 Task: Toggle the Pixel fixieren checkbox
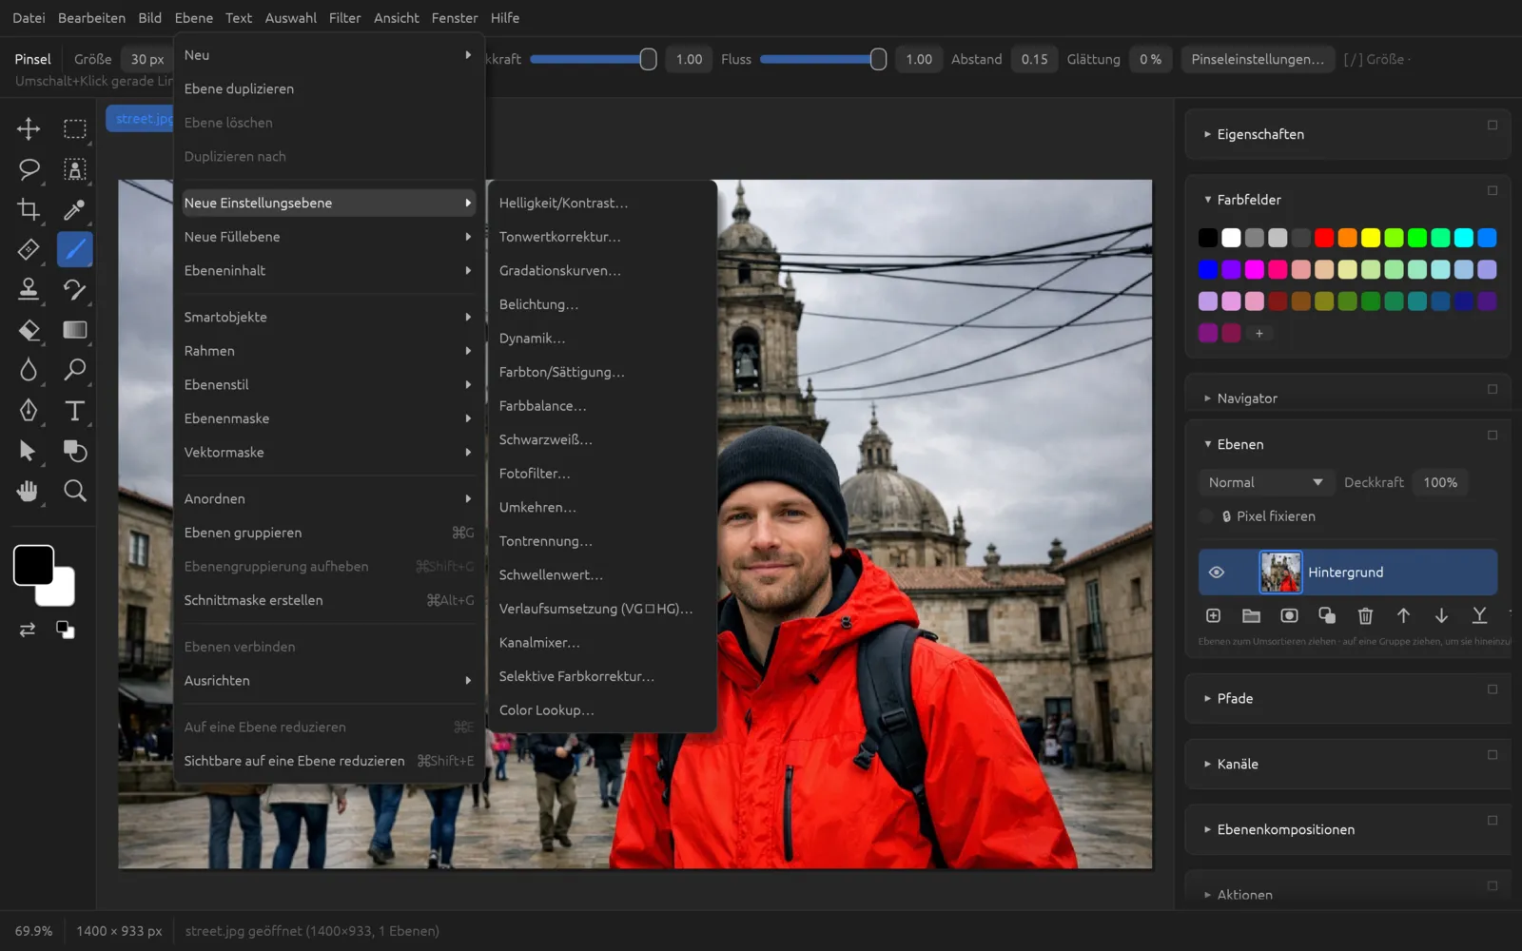1206,516
